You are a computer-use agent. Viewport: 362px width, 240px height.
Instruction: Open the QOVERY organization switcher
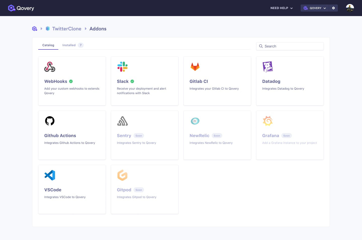click(x=315, y=8)
